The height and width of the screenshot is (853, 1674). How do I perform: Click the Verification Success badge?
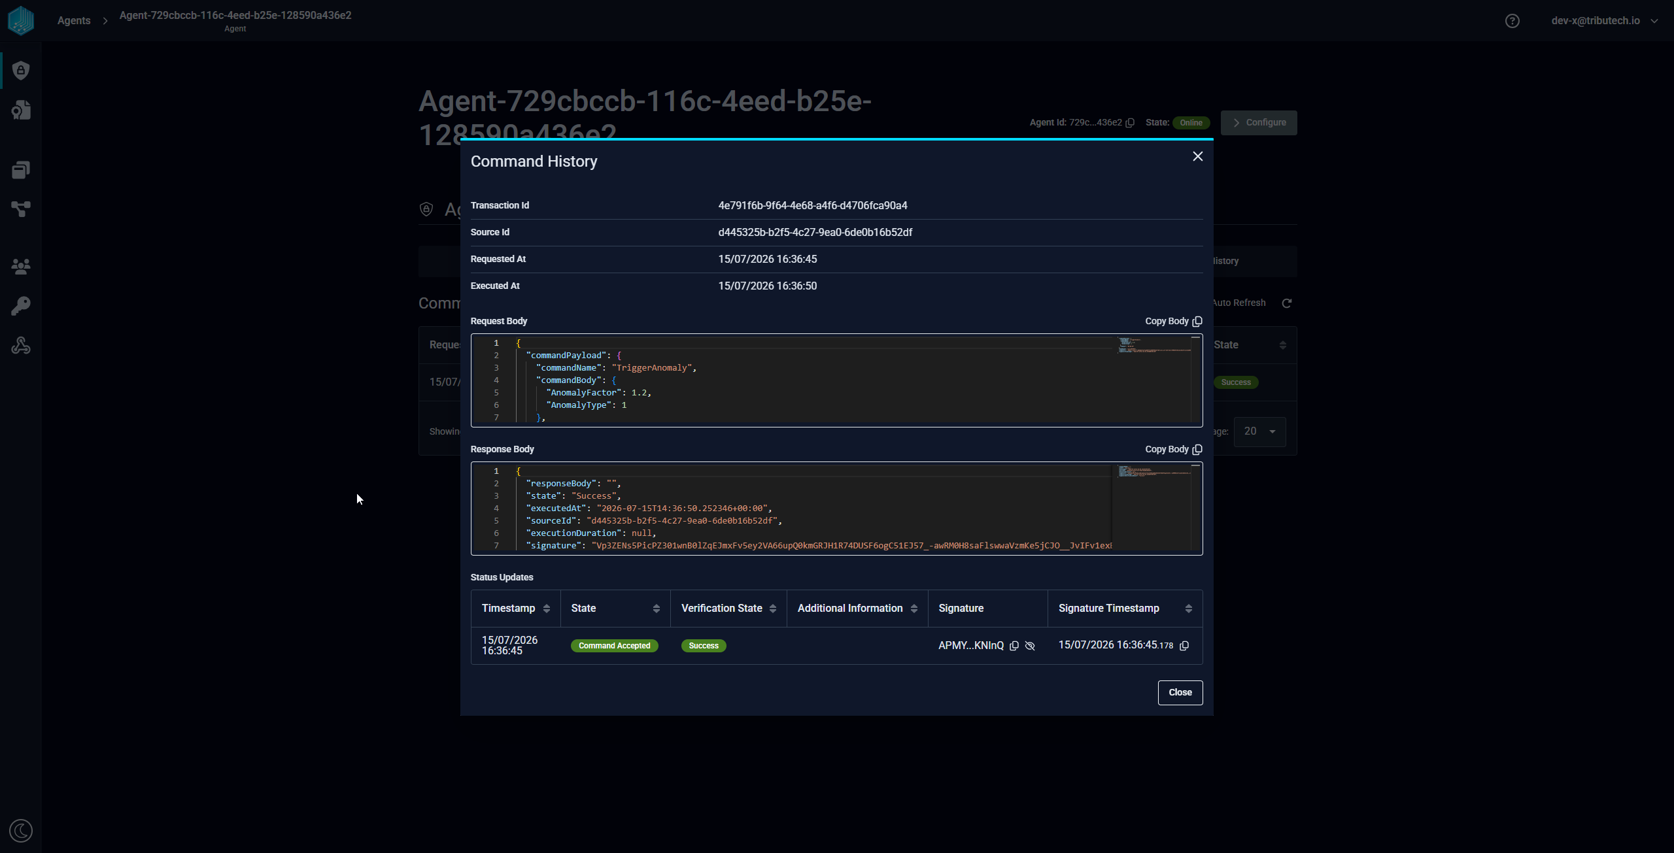(x=704, y=646)
